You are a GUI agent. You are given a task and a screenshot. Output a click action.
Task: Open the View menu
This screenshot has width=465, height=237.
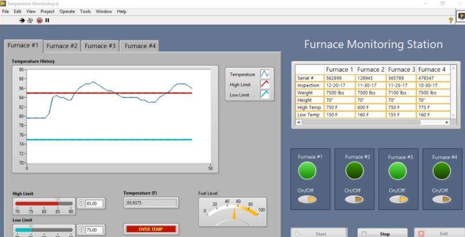point(31,11)
